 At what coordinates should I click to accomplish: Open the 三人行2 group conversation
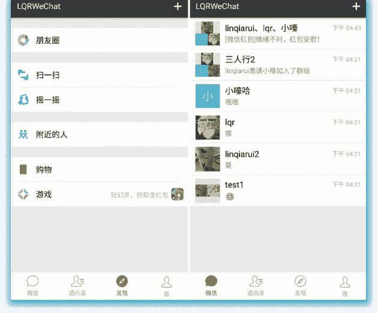pyautogui.click(x=276, y=65)
